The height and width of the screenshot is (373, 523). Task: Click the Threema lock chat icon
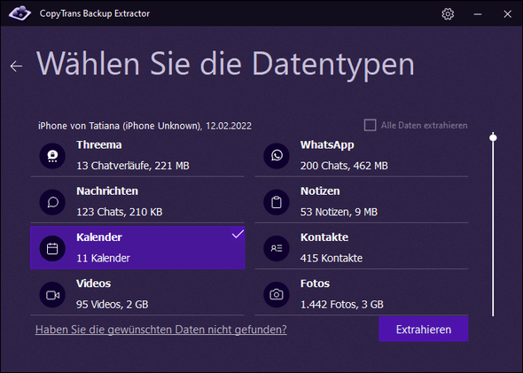[x=52, y=156]
